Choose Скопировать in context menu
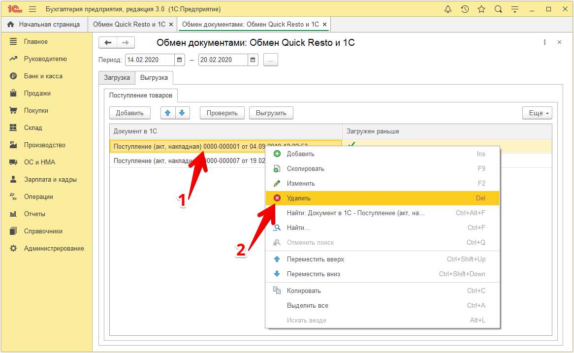The width and height of the screenshot is (574, 353). (x=383, y=169)
